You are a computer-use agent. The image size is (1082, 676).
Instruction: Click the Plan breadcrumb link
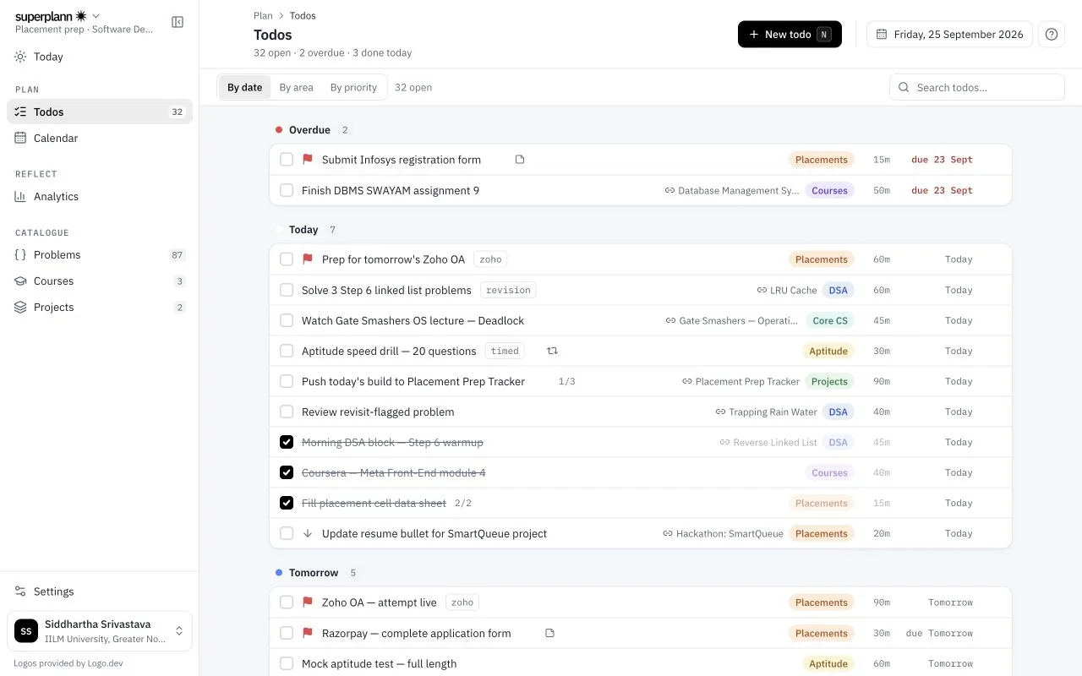(263, 15)
